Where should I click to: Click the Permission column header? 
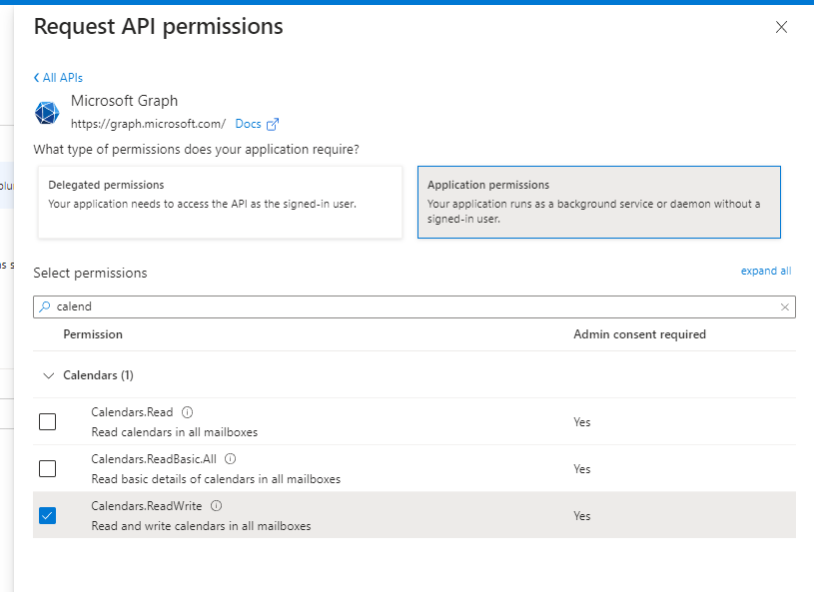(93, 334)
